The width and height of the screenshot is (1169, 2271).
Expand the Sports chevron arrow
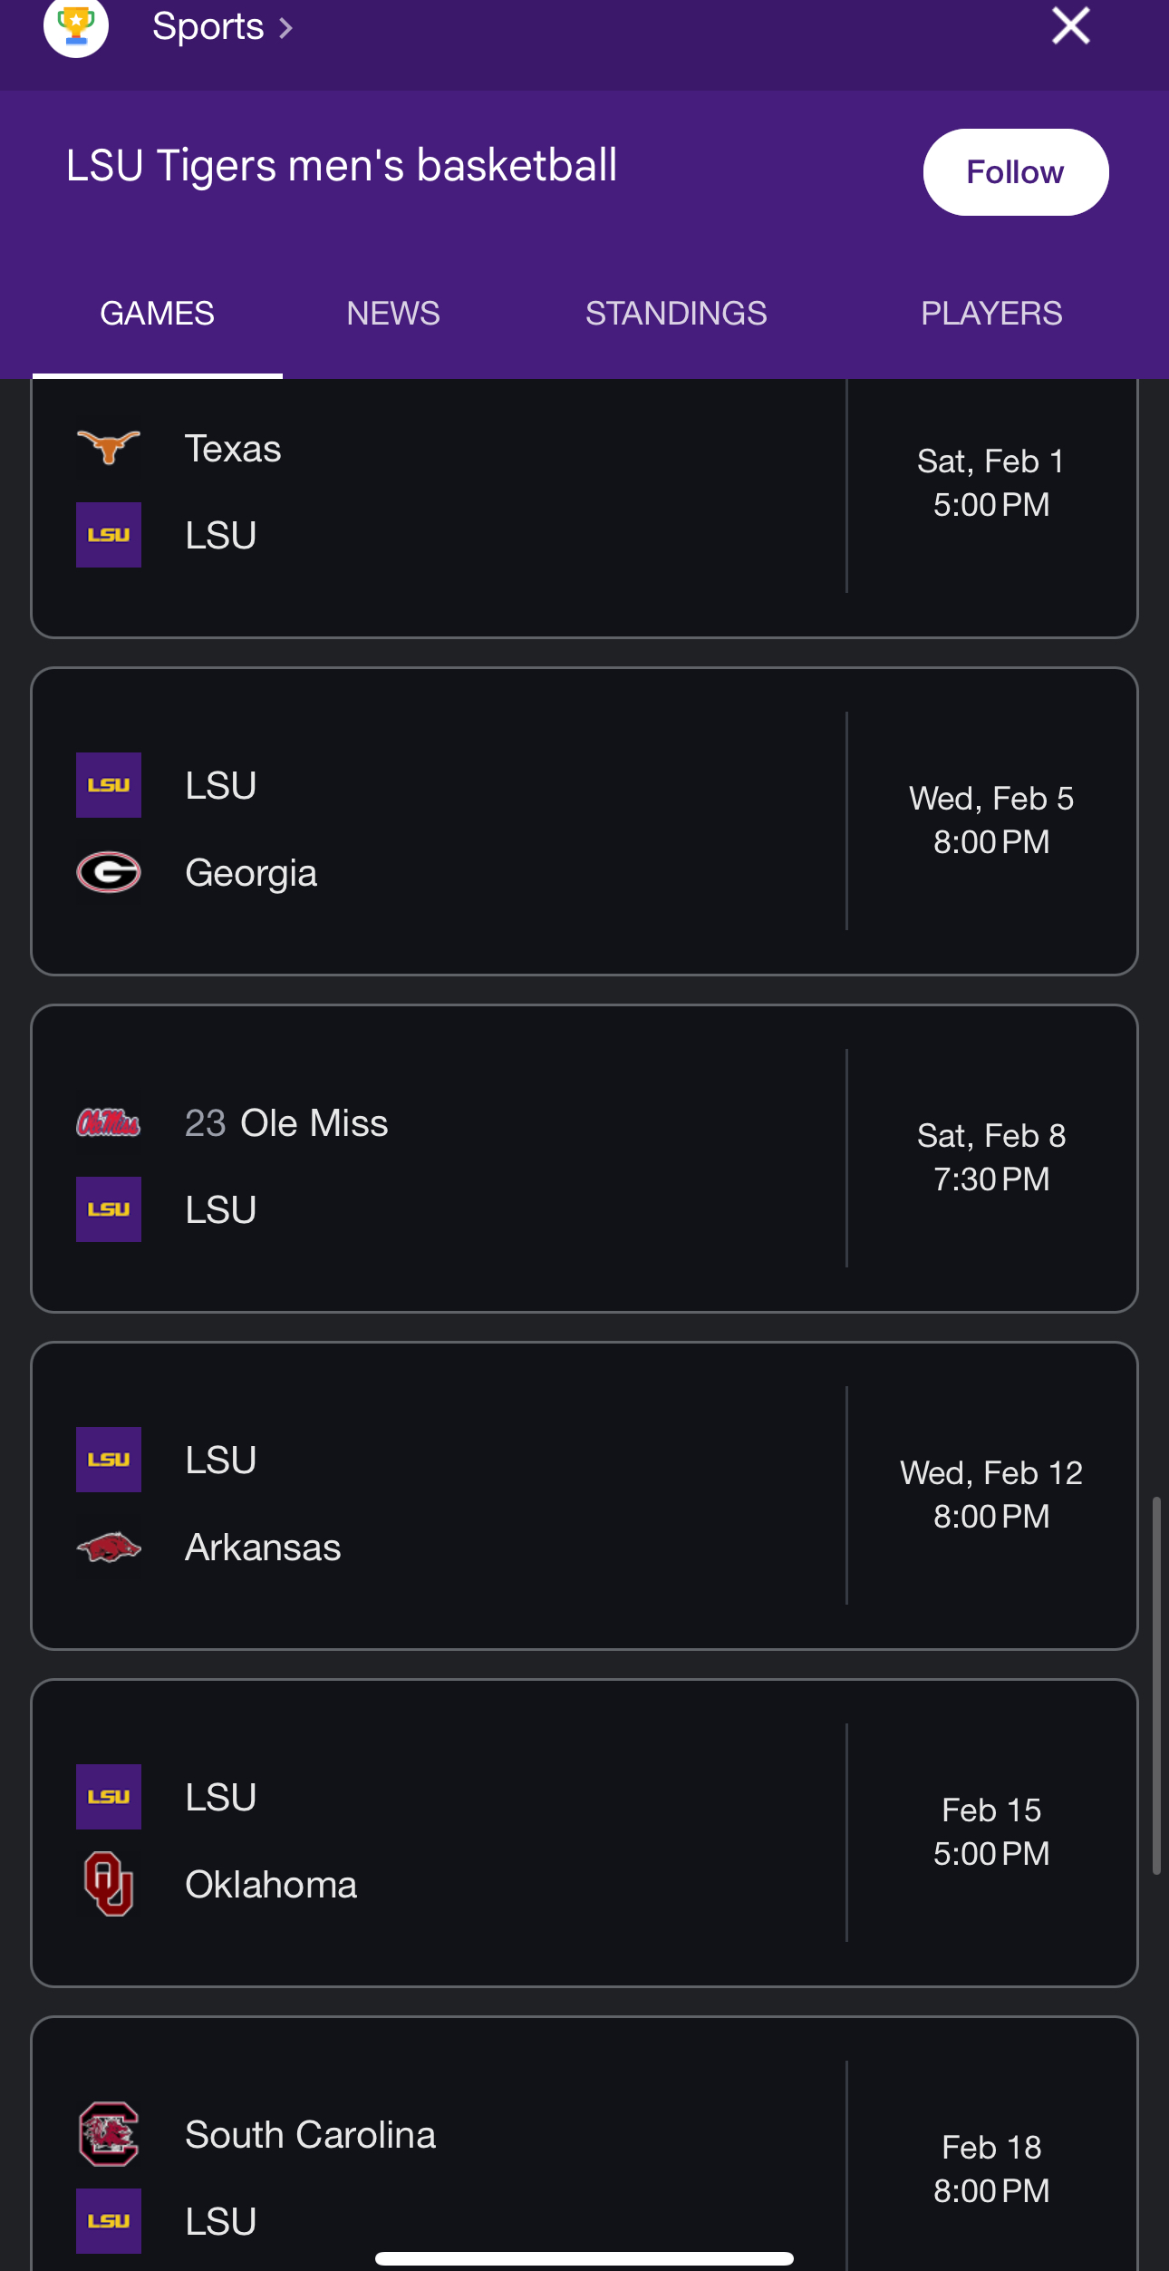coord(286,28)
